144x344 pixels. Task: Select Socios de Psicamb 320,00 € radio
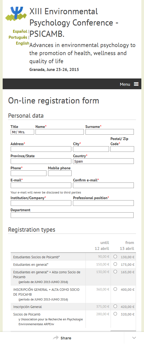115,314
